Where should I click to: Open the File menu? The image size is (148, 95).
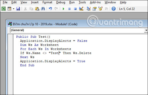[5, 2]
